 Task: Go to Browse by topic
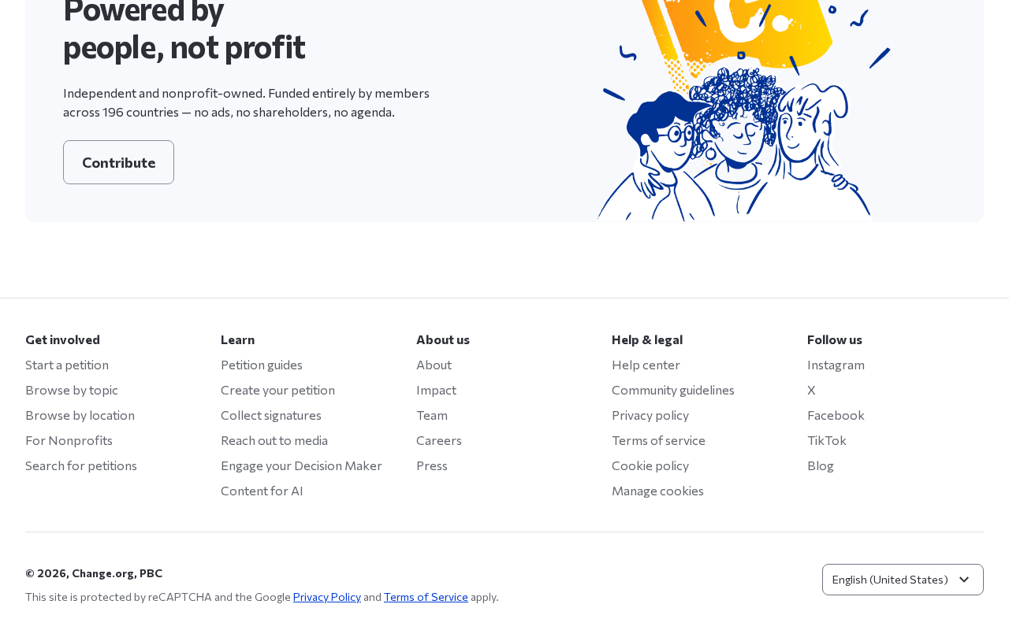[72, 390]
